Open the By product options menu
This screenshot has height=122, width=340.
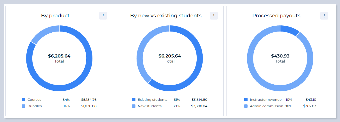[x=103, y=16]
